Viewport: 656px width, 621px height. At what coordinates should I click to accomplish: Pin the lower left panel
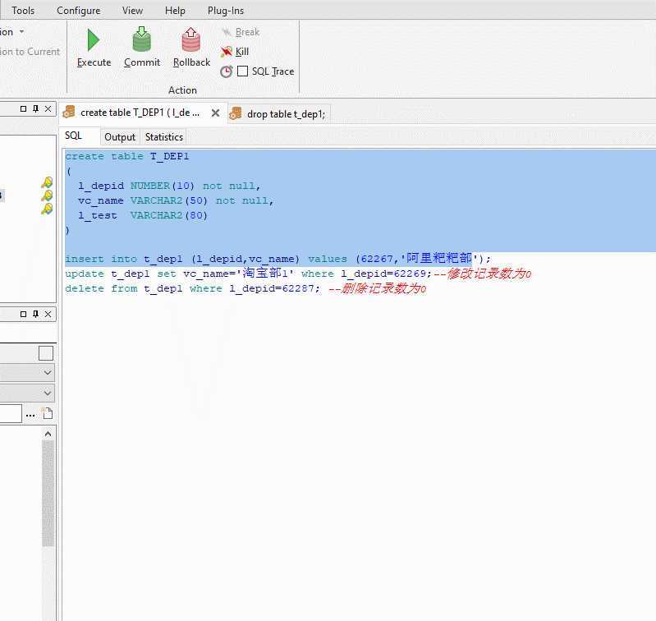pos(35,314)
